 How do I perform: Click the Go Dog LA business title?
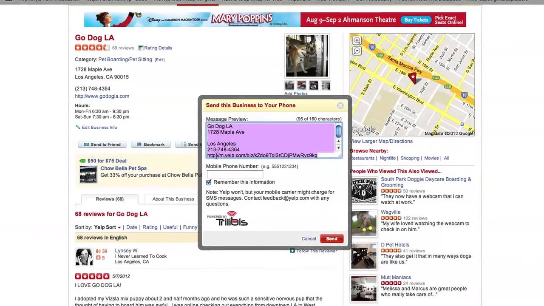tap(94, 38)
